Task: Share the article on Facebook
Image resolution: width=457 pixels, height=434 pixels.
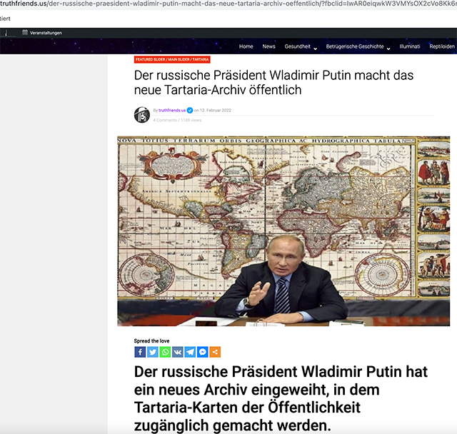Action: (x=140, y=352)
